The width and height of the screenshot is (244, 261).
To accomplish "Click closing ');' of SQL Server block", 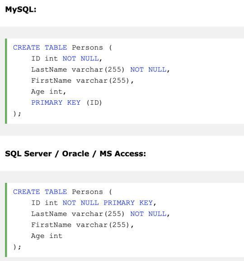I will pyautogui.click(x=17, y=247).
